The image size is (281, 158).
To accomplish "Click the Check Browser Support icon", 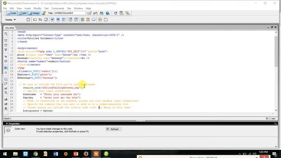I will pyautogui.click(x=89, y=13).
